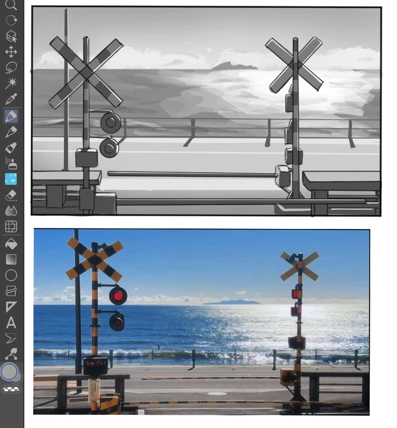397x428 pixels.
Task: Select the Brush tool
Action: [x=11, y=148]
